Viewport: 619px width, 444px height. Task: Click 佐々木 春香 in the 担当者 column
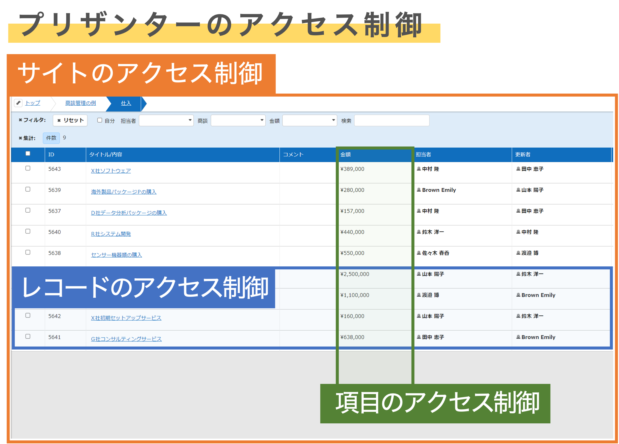(x=435, y=253)
